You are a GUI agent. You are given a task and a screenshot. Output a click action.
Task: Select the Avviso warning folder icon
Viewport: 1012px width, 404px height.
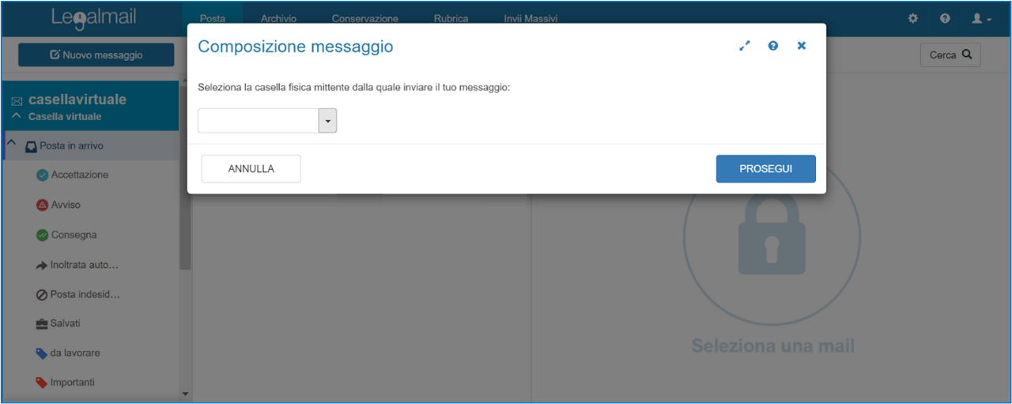coord(42,205)
